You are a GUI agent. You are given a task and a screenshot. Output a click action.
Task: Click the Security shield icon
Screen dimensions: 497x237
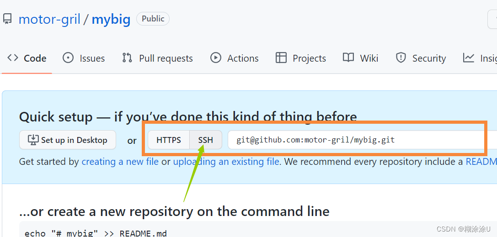click(x=401, y=58)
